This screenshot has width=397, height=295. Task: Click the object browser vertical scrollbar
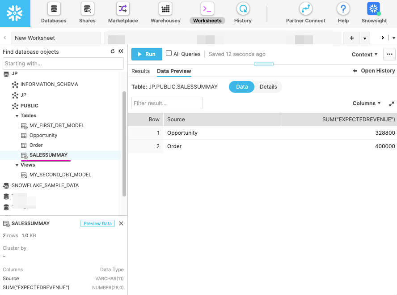(x=124, y=144)
